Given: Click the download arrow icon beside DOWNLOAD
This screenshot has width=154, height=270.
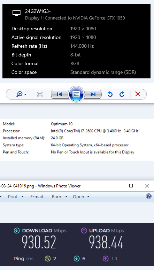Looking at the screenshot, I should coord(17,231).
